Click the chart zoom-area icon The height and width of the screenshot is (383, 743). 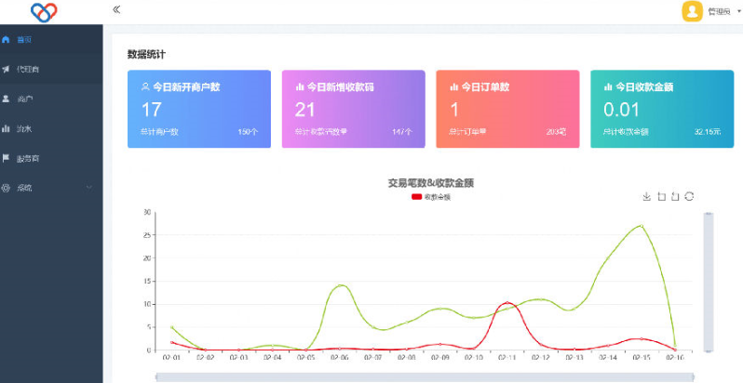point(661,196)
